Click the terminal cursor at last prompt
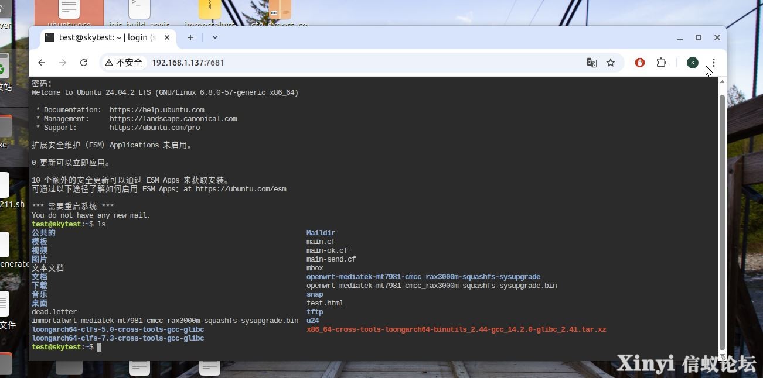Viewport: 763px width, 378px height. tap(100, 347)
